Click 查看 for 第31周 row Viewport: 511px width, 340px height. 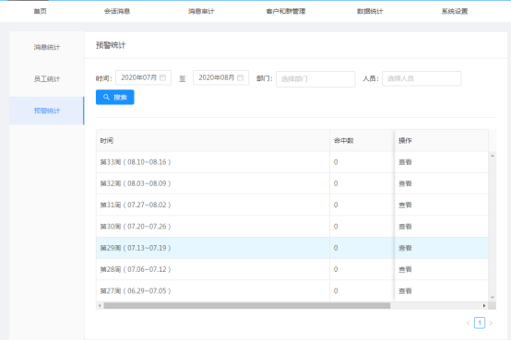(405, 205)
